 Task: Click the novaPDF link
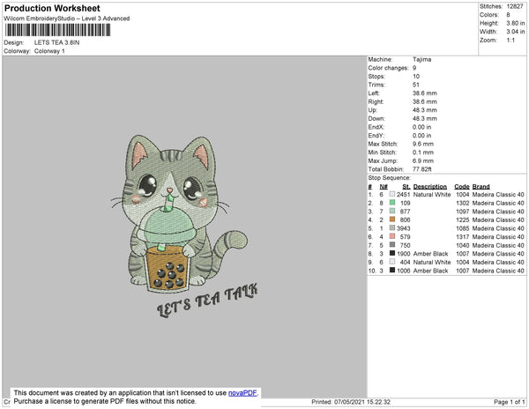pyautogui.click(x=242, y=393)
